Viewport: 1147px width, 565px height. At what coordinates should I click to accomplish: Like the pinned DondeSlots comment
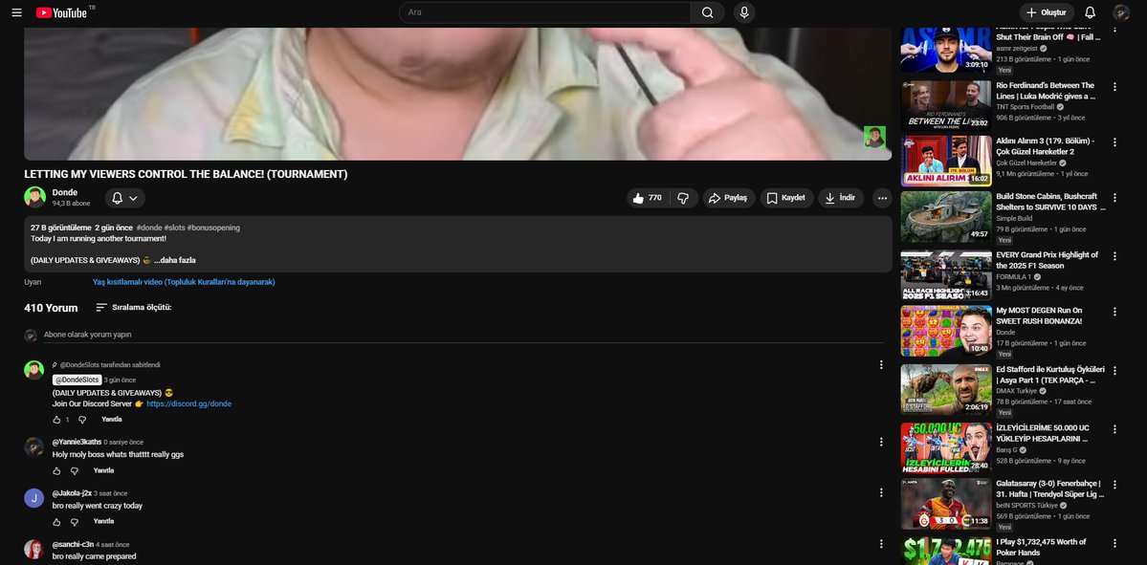56,420
